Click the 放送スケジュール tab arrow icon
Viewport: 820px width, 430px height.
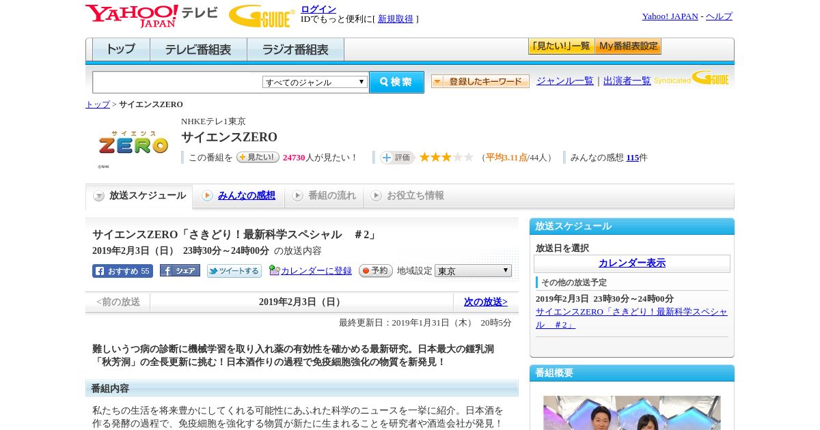pos(99,196)
